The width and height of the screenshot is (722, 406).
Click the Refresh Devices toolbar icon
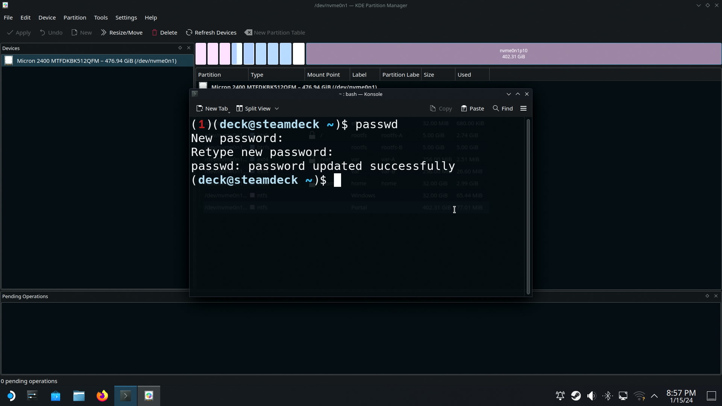pos(189,33)
